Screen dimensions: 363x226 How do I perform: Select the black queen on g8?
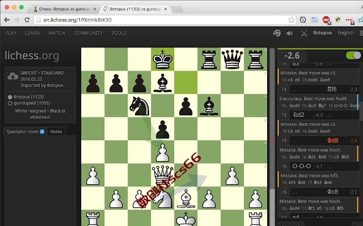(232, 59)
